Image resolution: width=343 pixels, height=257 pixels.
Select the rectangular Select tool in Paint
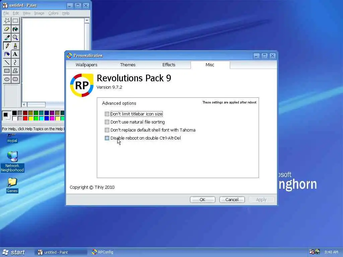[15, 21]
